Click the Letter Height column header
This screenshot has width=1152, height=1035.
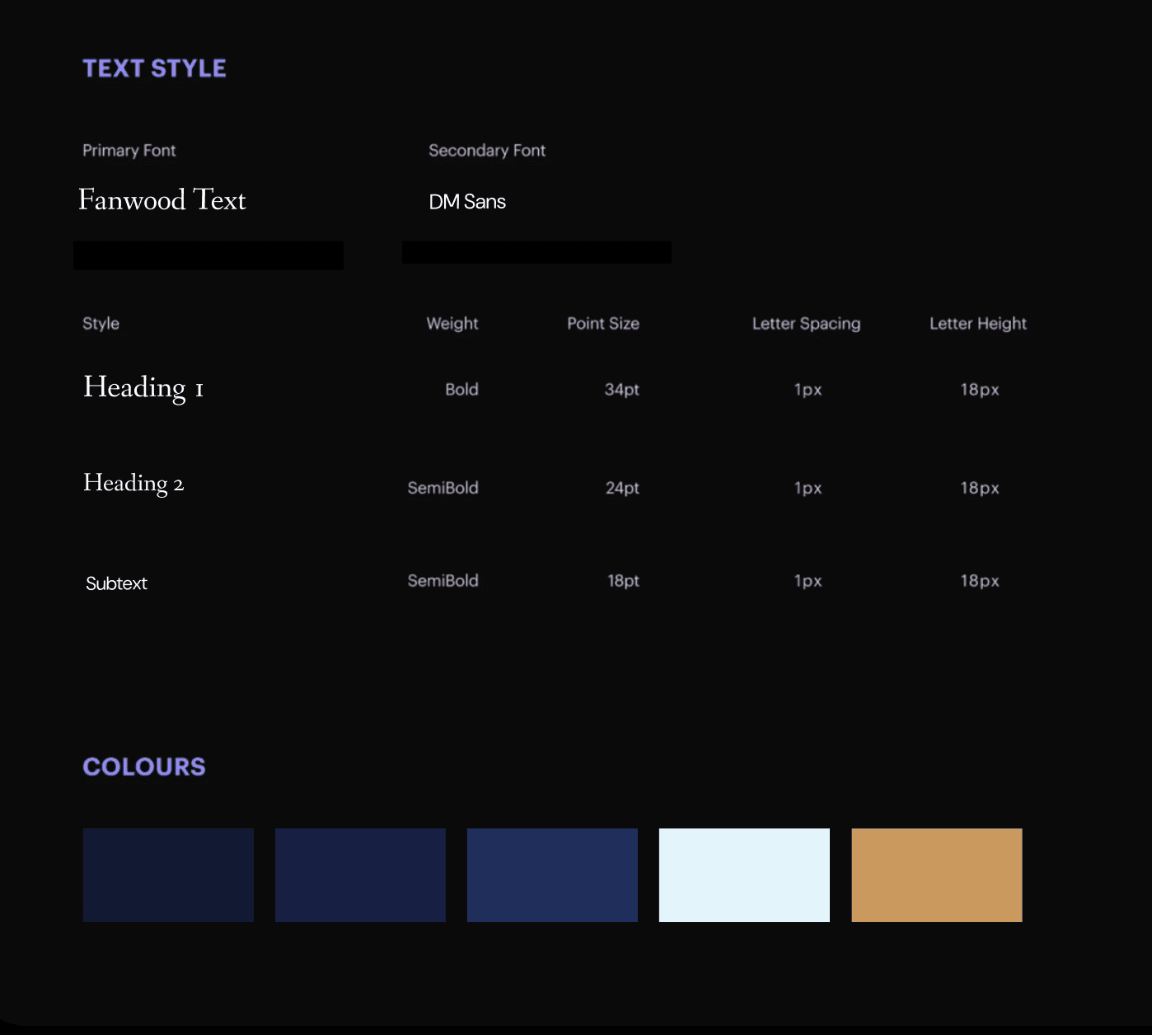[977, 323]
